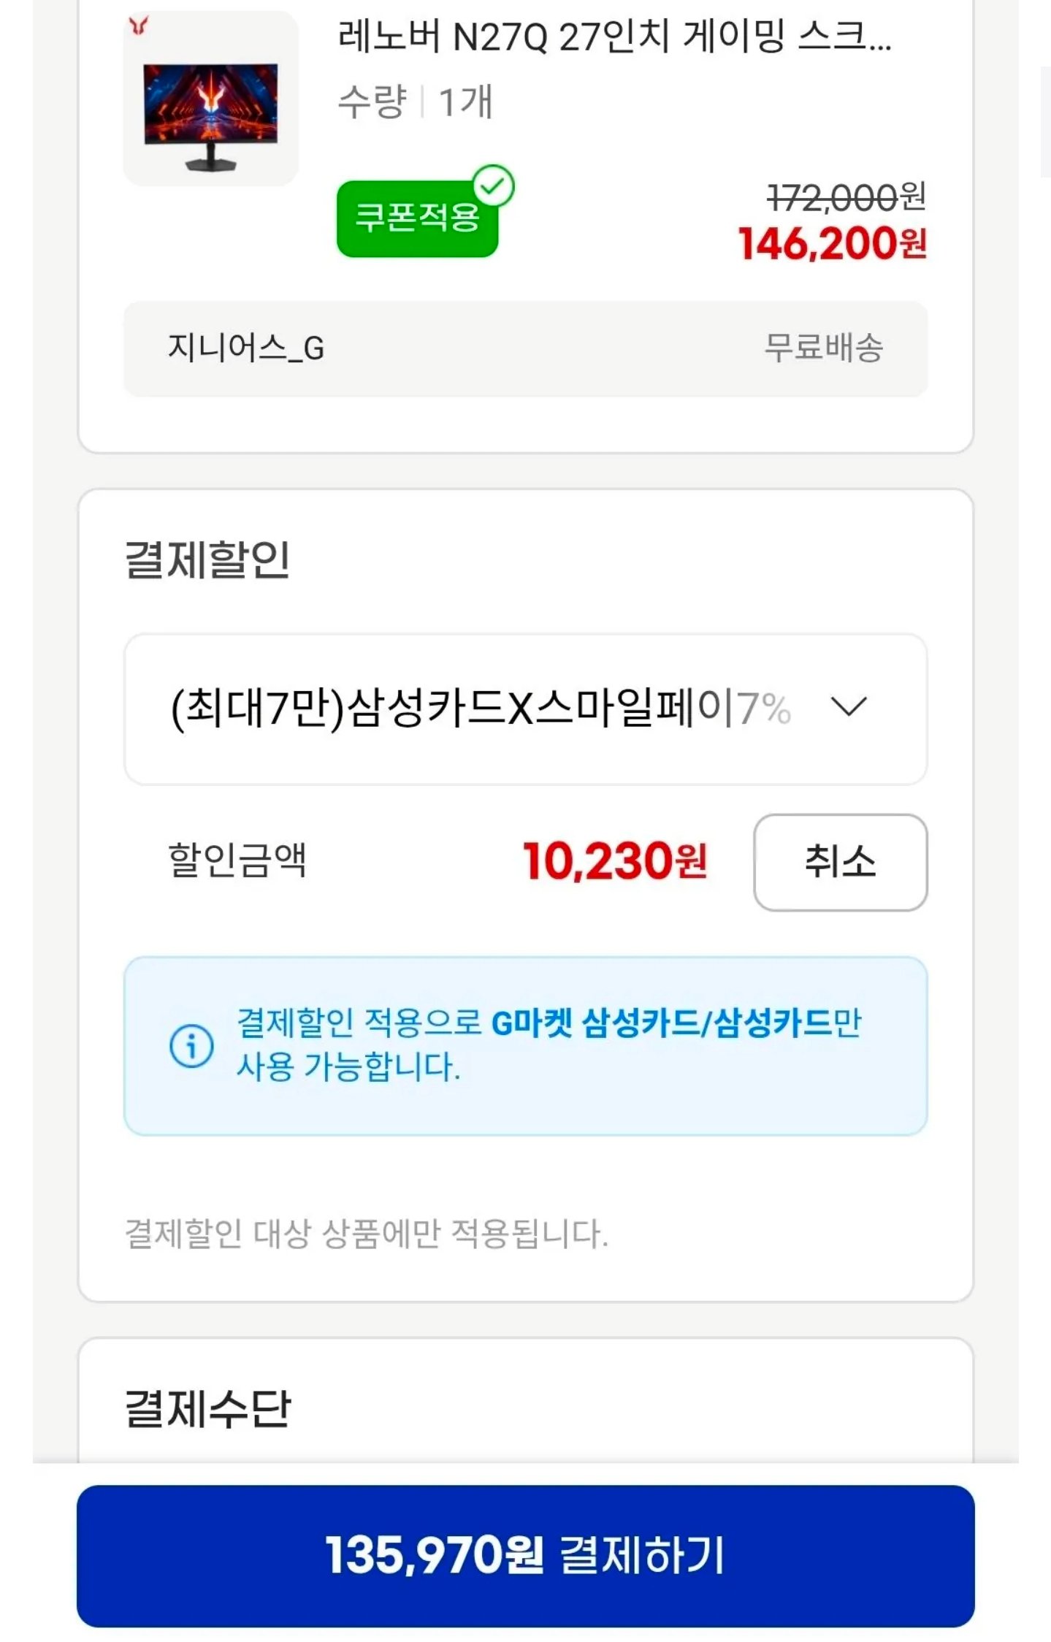Click the red brand logo on thumbnail

pos(138,27)
